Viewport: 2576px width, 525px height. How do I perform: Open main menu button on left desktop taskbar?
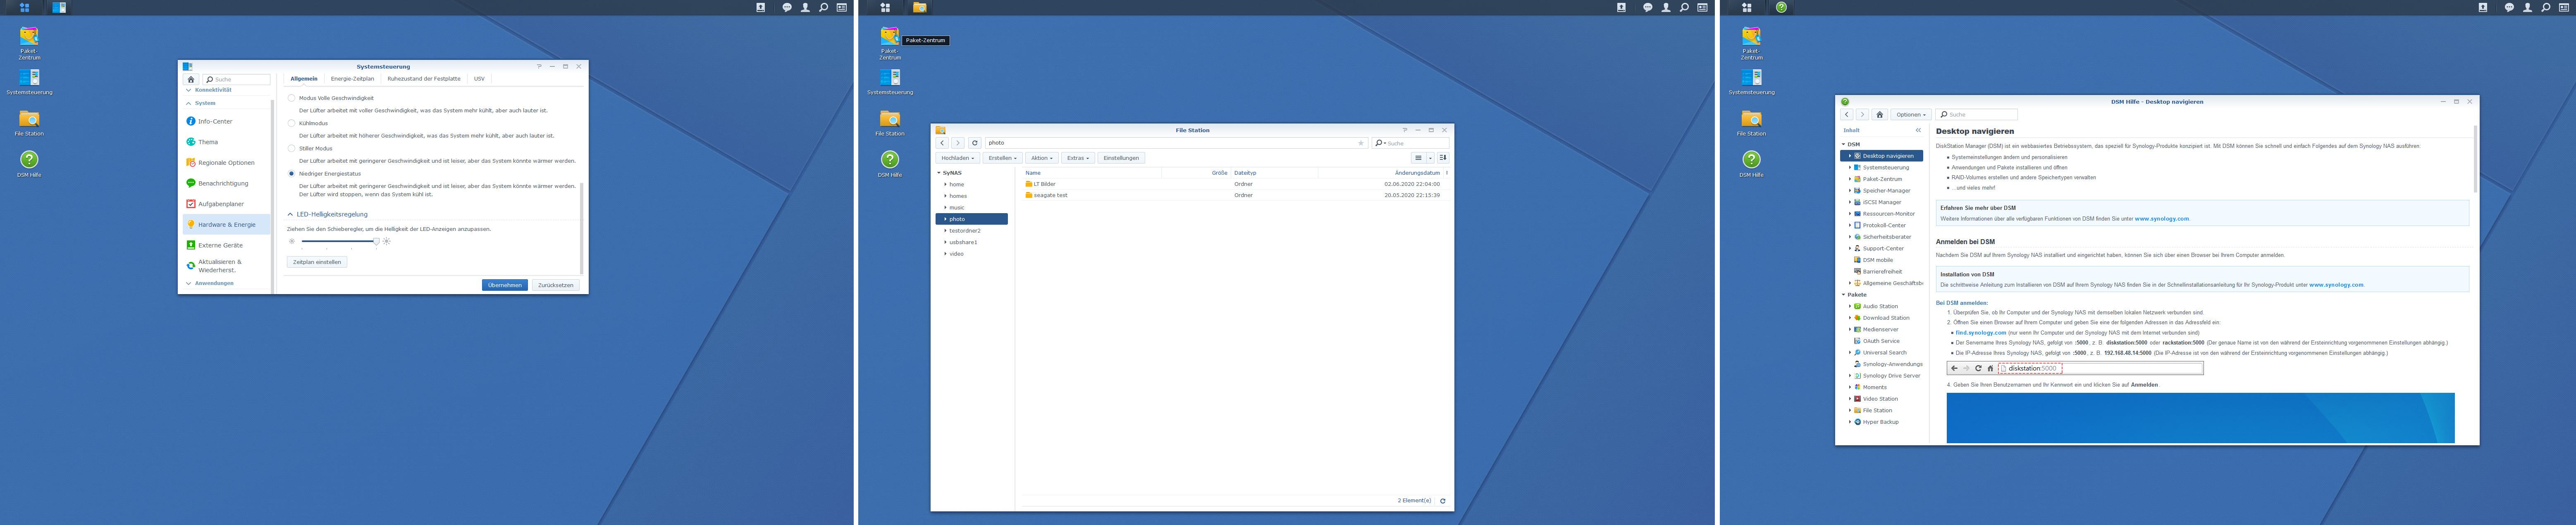coord(24,7)
